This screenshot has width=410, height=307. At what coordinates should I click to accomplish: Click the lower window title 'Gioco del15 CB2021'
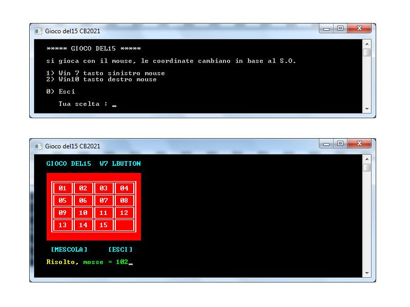[72, 146]
